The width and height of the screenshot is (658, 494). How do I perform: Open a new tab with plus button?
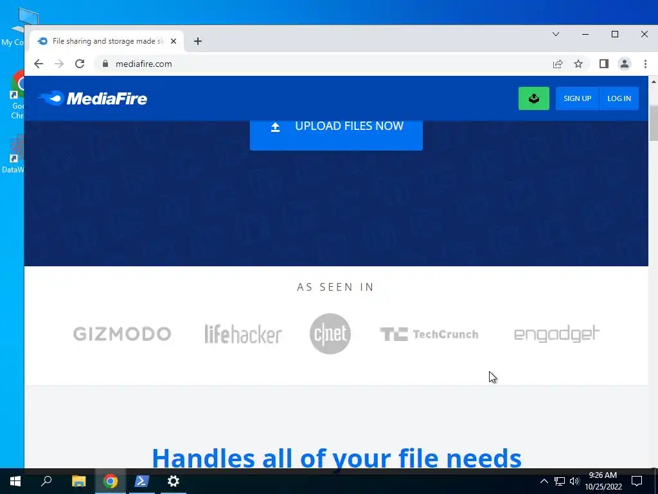click(198, 41)
